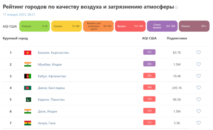
Task: Click the Kyrgyzstan flag icon
Action: (28, 53)
